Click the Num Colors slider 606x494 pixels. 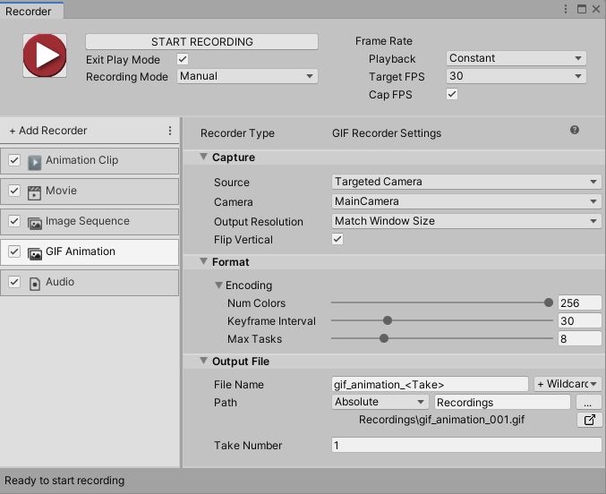[442, 302]
